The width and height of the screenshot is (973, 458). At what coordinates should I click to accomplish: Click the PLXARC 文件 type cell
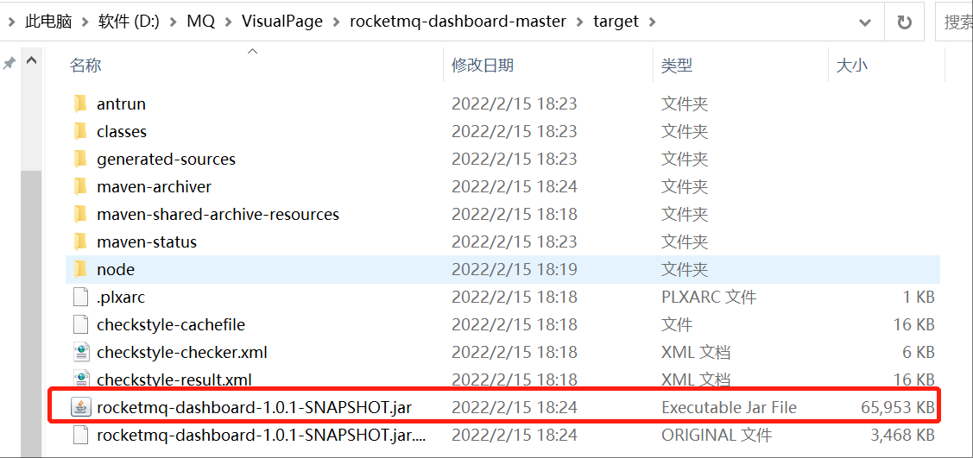pyautogui.click(x=709, y=297)
